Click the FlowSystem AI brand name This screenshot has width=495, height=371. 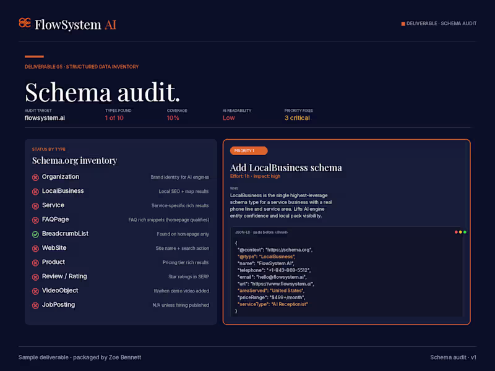pos(75,25)
